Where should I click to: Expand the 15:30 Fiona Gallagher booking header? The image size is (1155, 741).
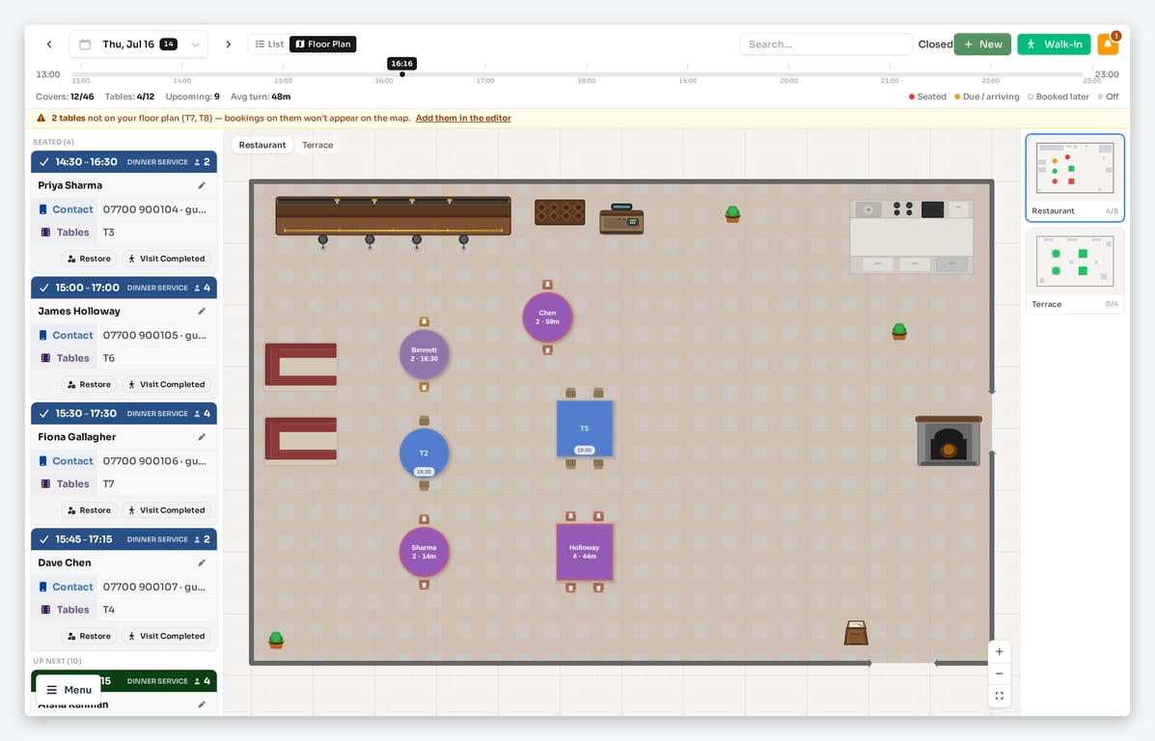124,414
